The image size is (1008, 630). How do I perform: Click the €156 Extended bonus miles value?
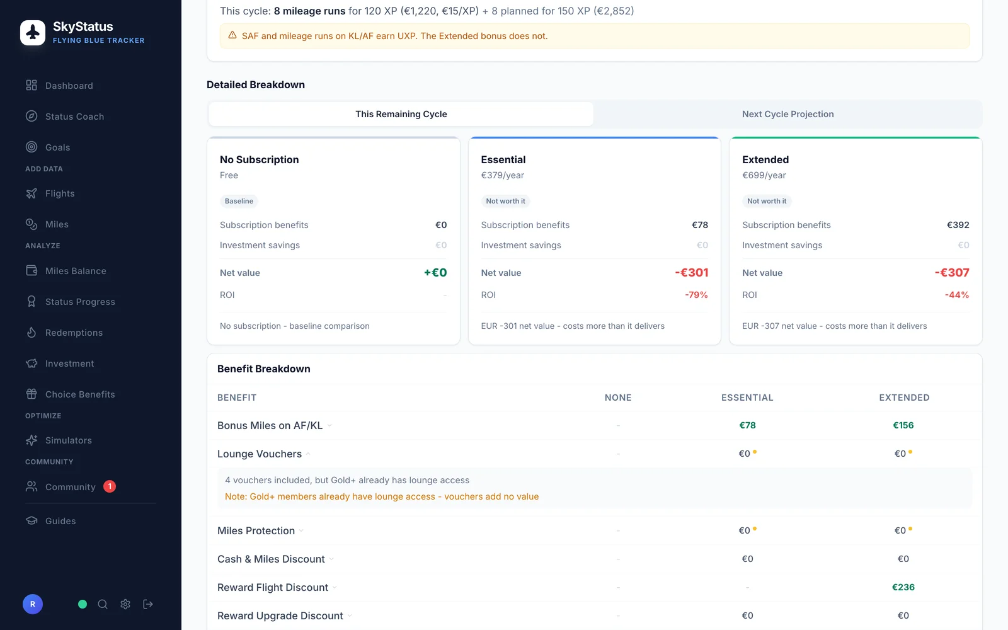903,425
